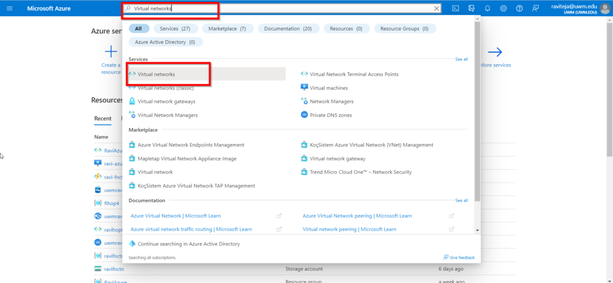Click the Network Managers icon
The height and width of the screenshot is (283, 613).
tap(304, 101)
